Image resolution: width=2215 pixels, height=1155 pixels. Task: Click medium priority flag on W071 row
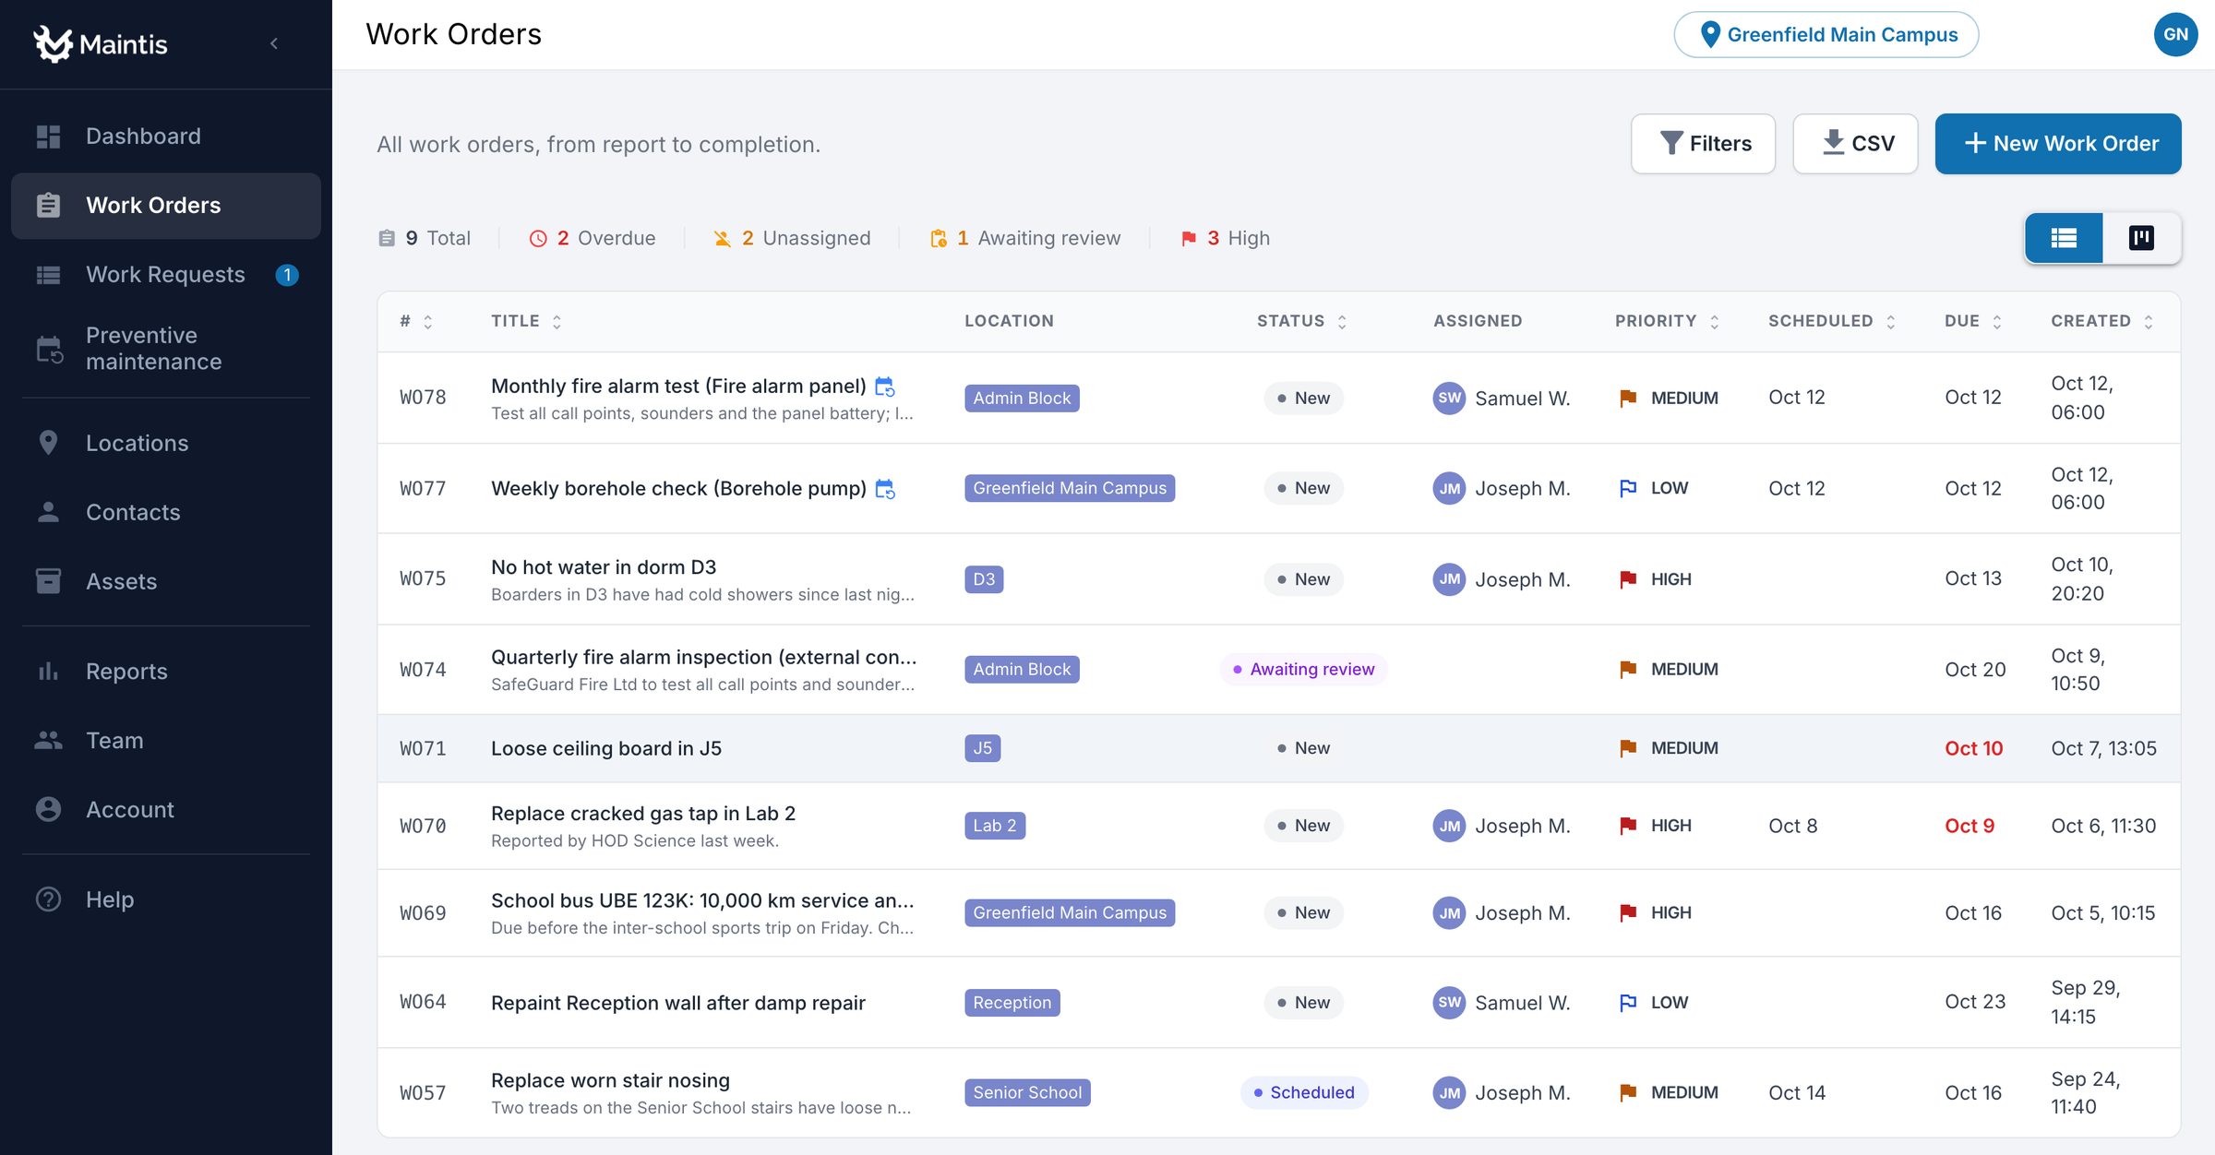click(x=1628, y=748)
